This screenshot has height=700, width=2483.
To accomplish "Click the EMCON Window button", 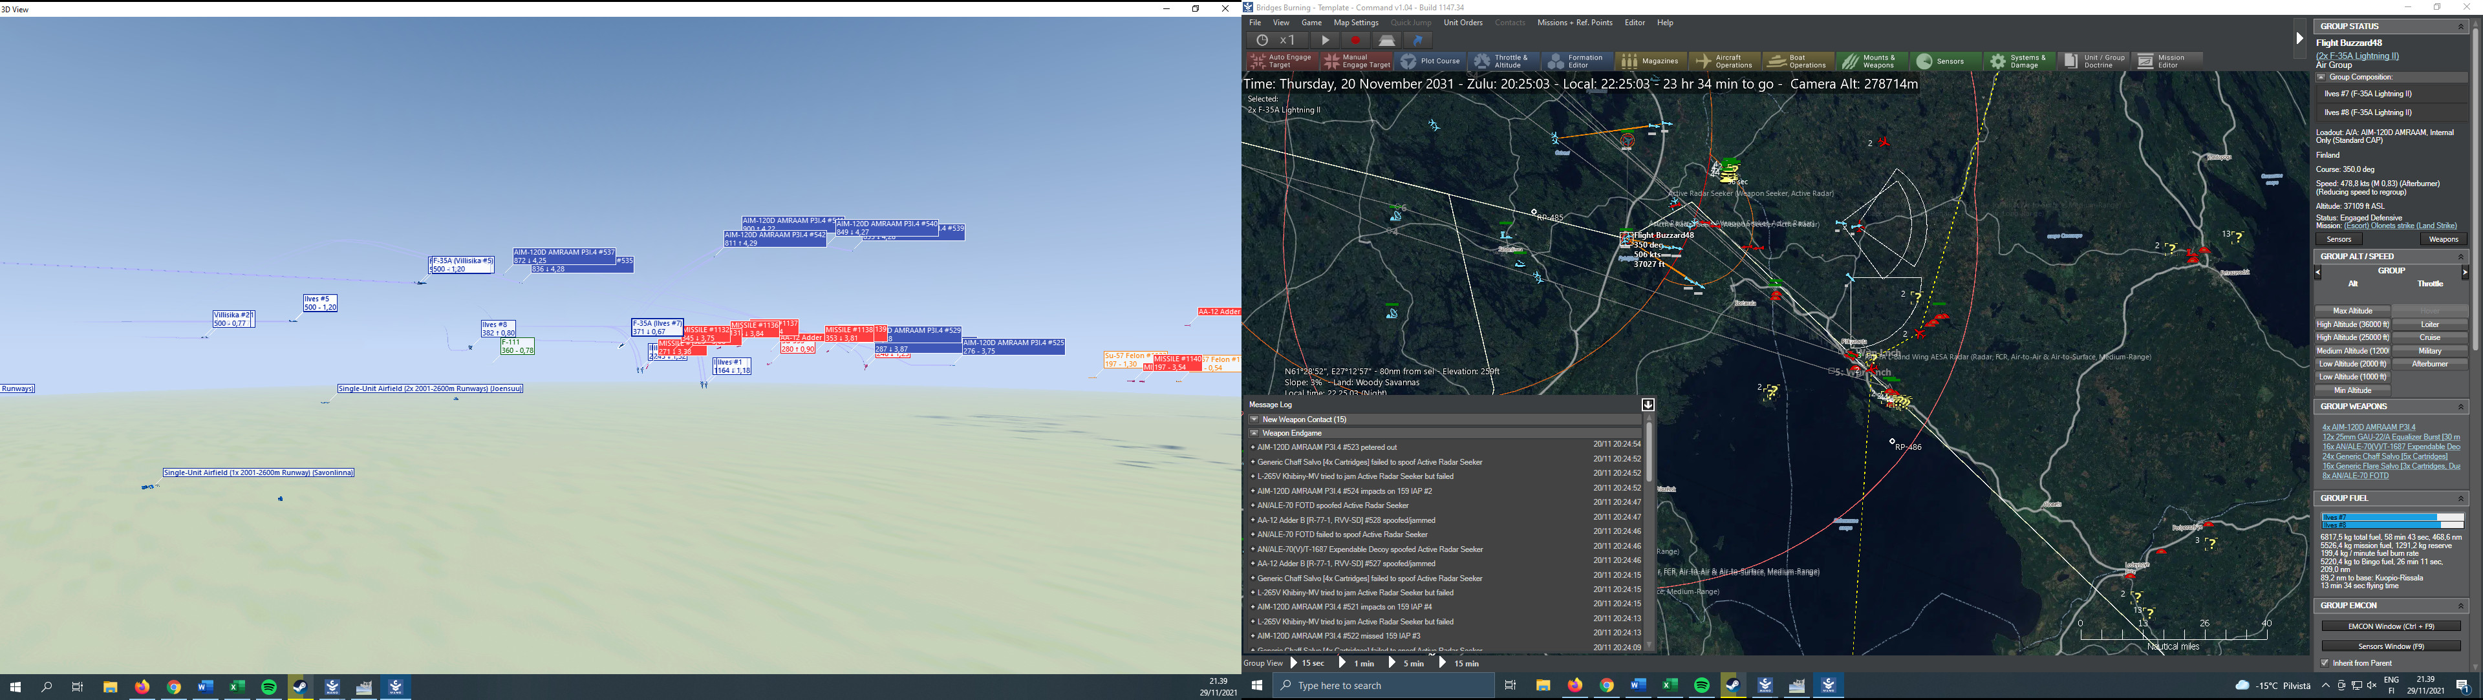I will pos(2391,626).
